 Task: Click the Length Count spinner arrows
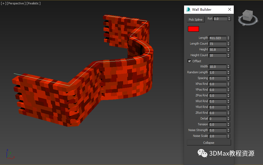[228, 44]
